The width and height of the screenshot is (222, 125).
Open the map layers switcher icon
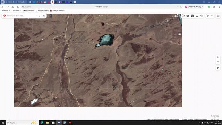pos(202,16)
